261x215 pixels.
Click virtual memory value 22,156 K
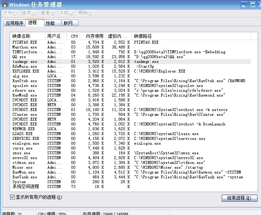point(121,95)
